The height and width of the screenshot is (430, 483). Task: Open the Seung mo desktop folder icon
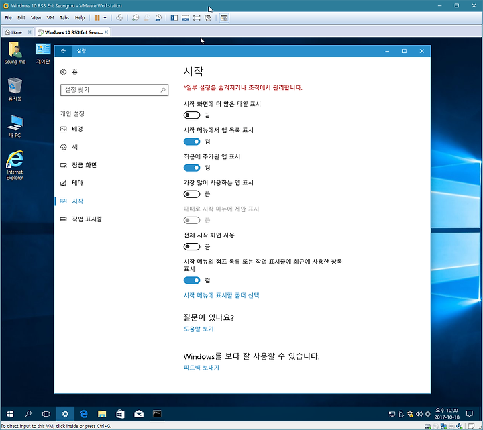coord(15,53)
